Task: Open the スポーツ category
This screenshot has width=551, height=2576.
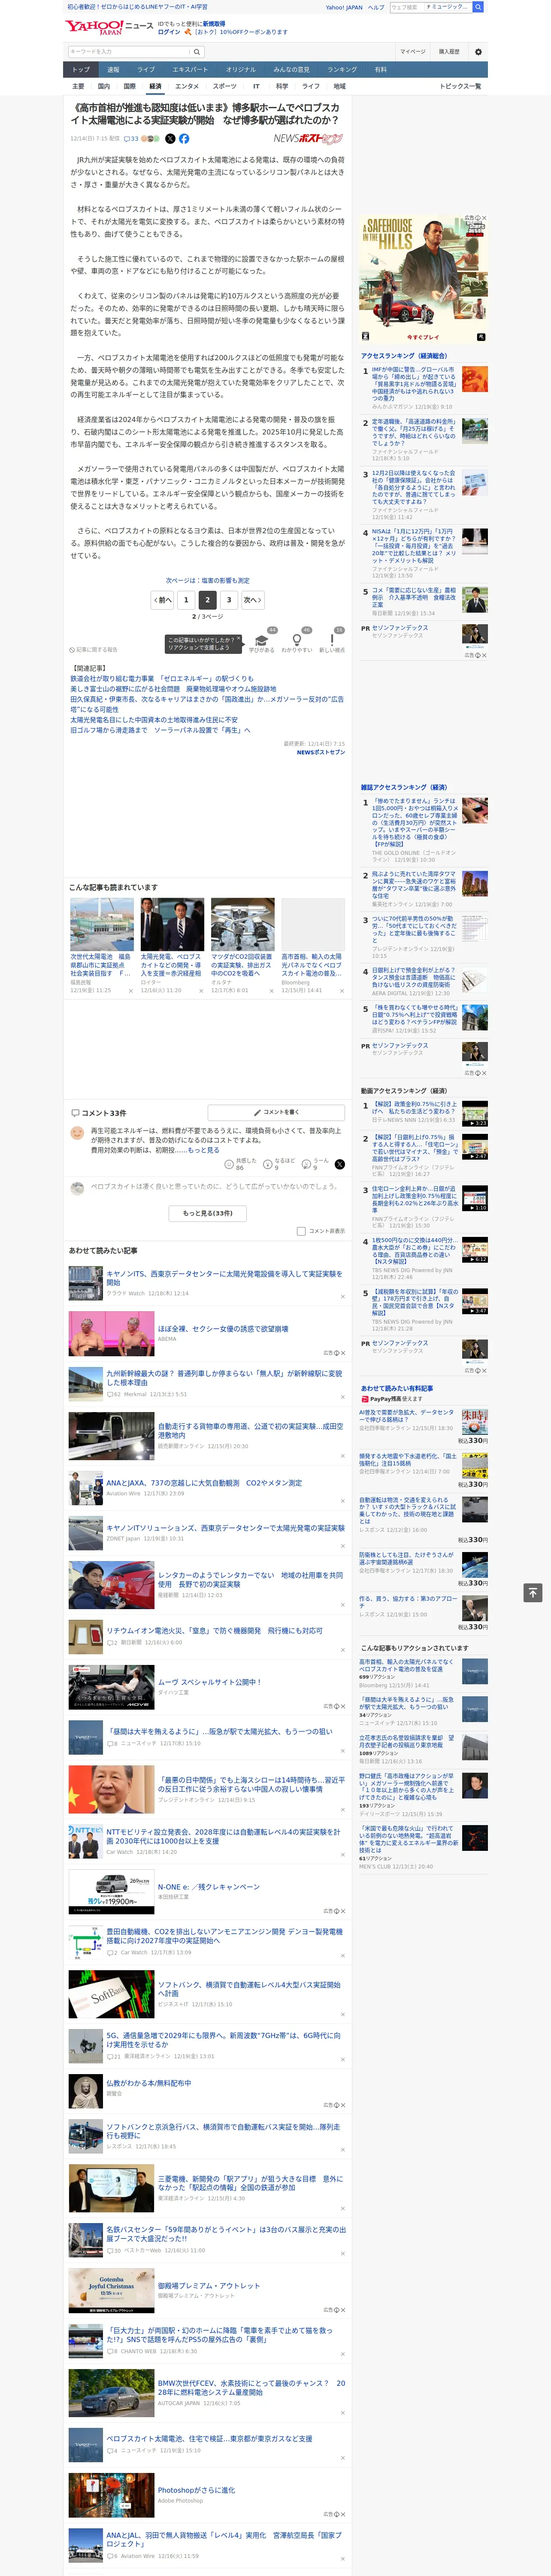Action: pos(225,86)
